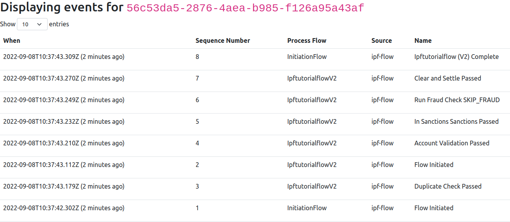Sort by the When column header
510x222 pixels.
[x=12, y=40]
